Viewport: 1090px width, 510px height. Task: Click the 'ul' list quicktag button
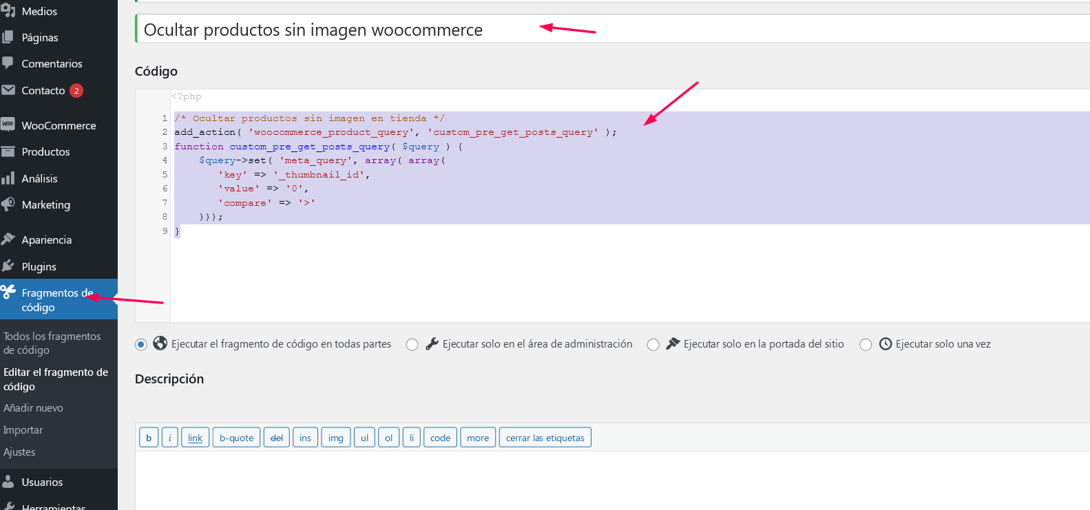coord(364,437)
